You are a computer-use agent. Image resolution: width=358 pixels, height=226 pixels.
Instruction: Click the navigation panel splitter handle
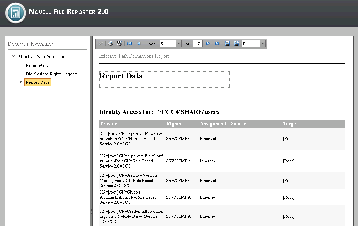(x=91, y=211)
